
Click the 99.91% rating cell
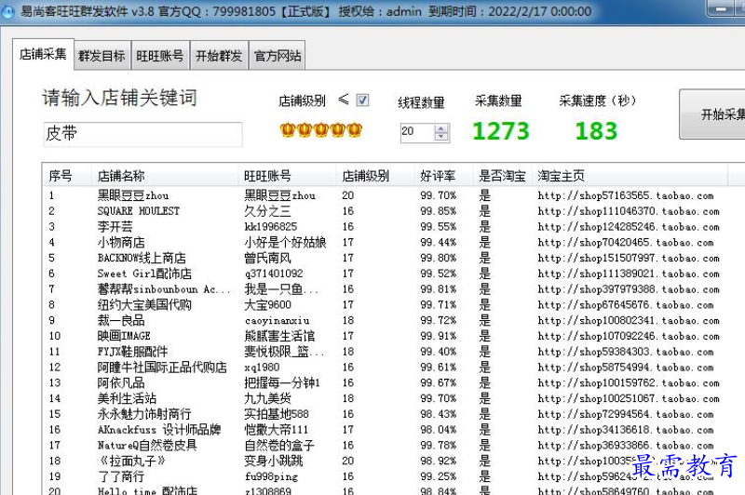point(438,336)
